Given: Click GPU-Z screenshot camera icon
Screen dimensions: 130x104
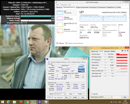Looking at the screenshot, I should 122,51.
